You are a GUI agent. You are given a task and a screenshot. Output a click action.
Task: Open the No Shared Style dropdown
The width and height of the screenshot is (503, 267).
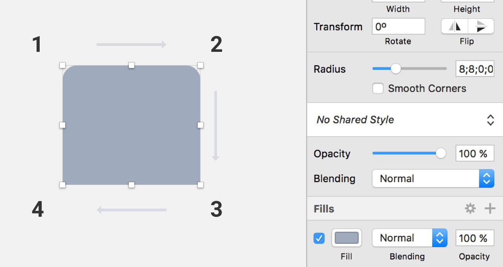click(x=404, y=120)
